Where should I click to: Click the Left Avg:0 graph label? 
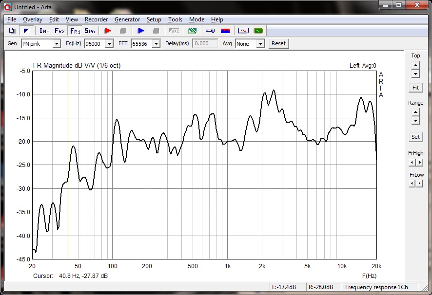pyautogui.click(x=363, y=66)
